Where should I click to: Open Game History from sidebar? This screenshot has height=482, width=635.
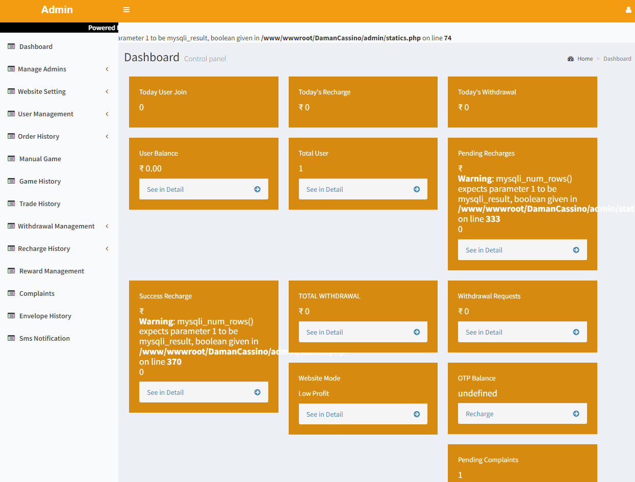[40, 181]
